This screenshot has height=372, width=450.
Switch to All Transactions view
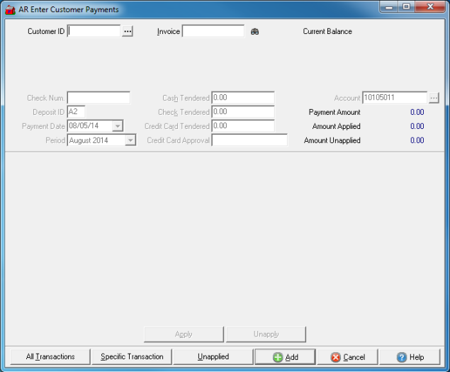pyautogui.click(x=50, y=357)
